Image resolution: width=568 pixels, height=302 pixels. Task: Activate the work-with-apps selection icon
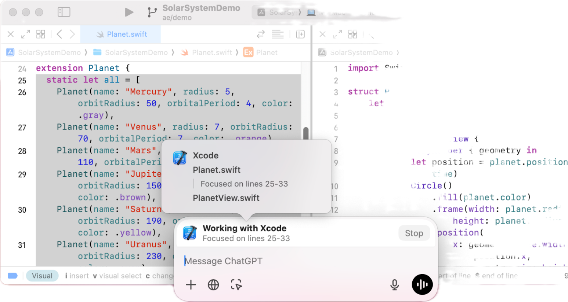236,285
